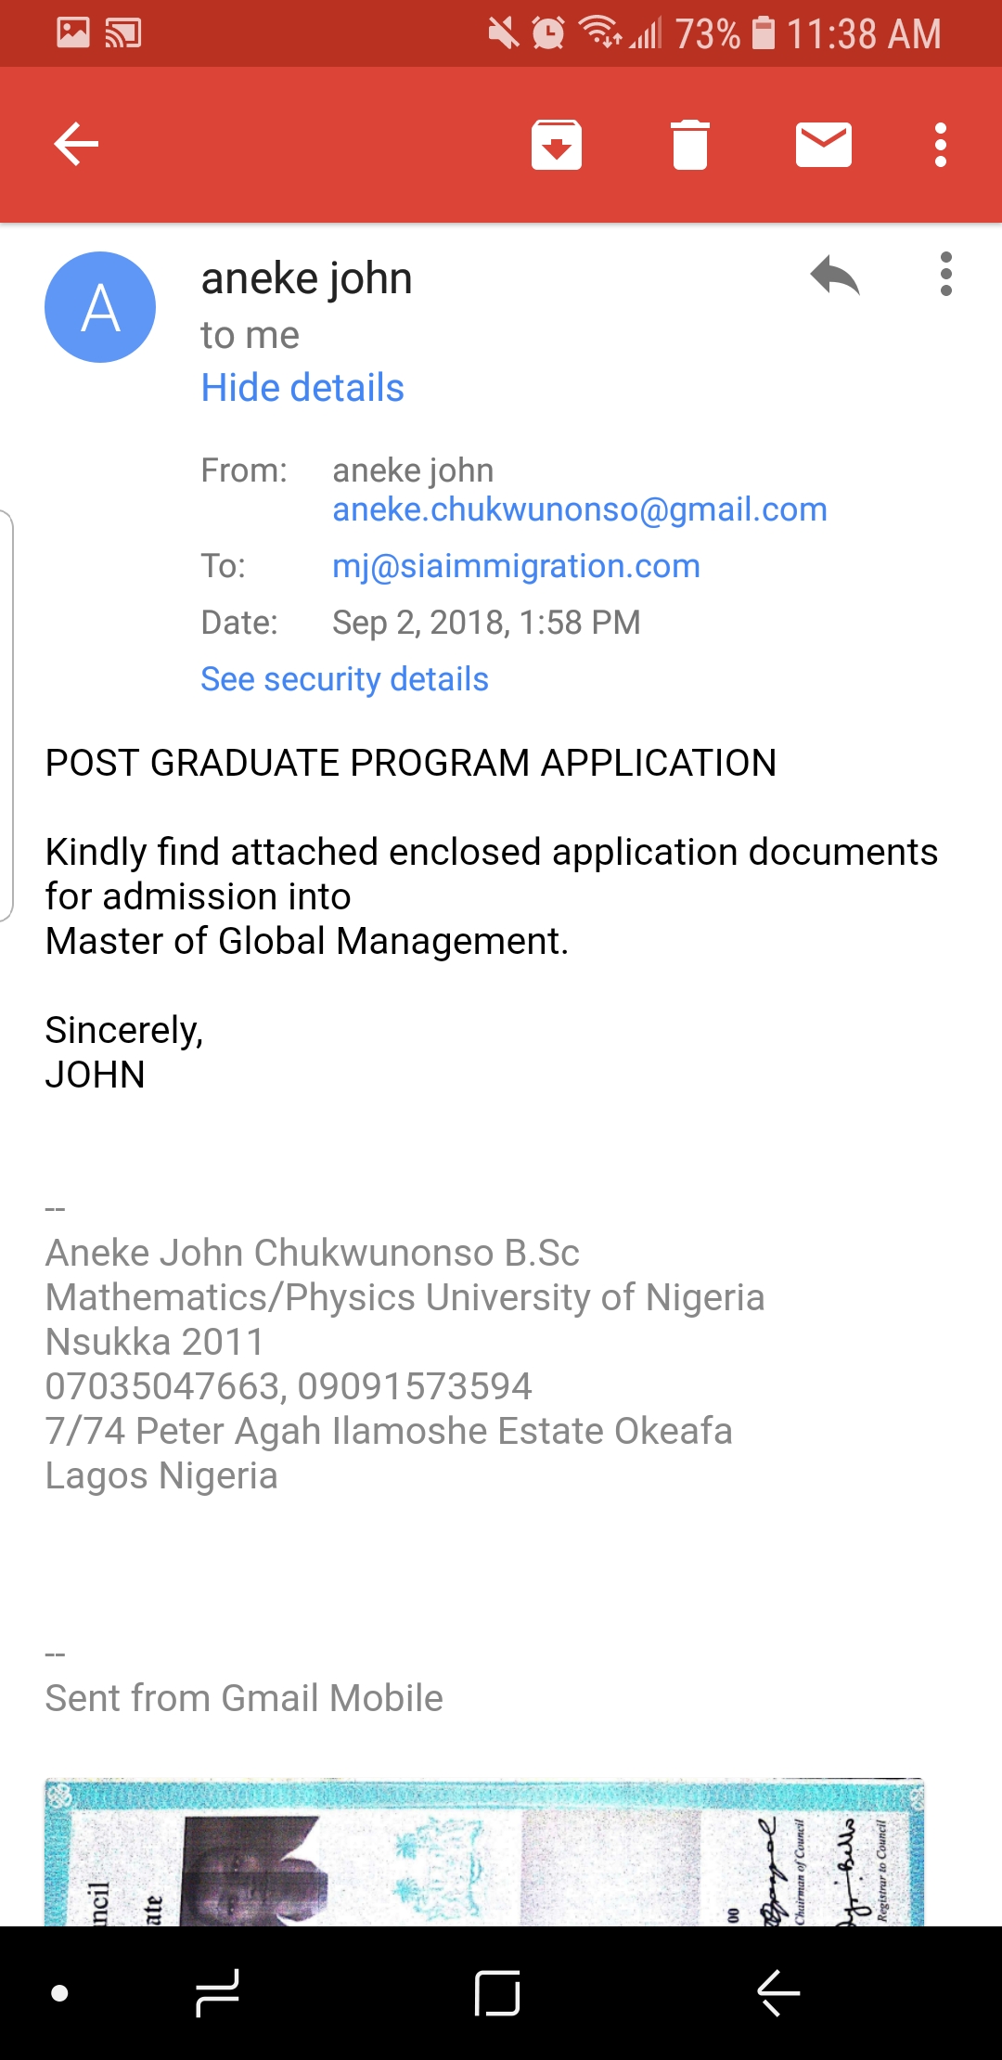Tap the back arrow in the toolbar
The image size is (1002, 2060).
click(x=76, y=145)
